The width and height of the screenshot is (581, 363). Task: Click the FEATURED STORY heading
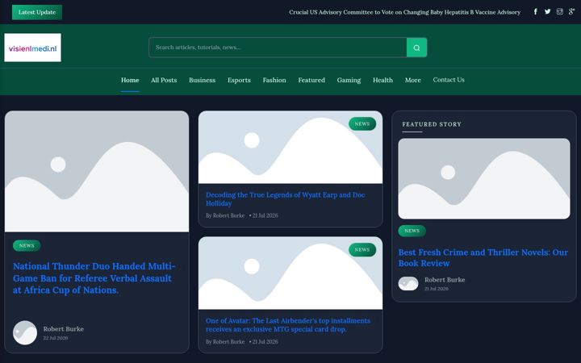tap(432, 124)
